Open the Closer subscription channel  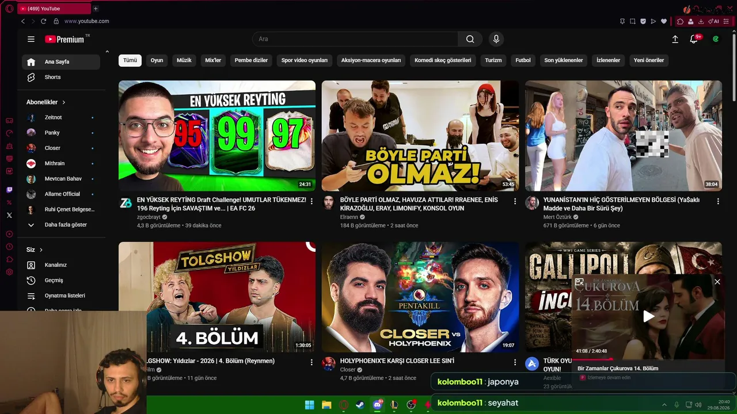tap(61, 148)
